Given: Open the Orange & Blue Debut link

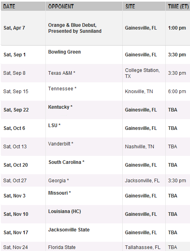Looking at the screenshot, I should 74,28.
